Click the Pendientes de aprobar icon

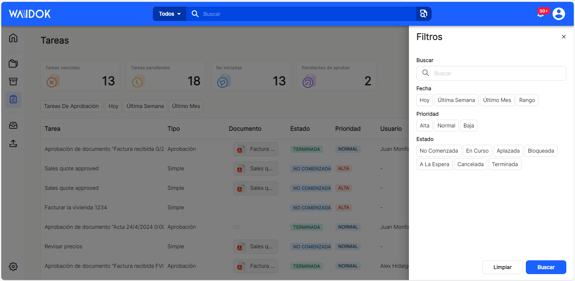(309, 81)
